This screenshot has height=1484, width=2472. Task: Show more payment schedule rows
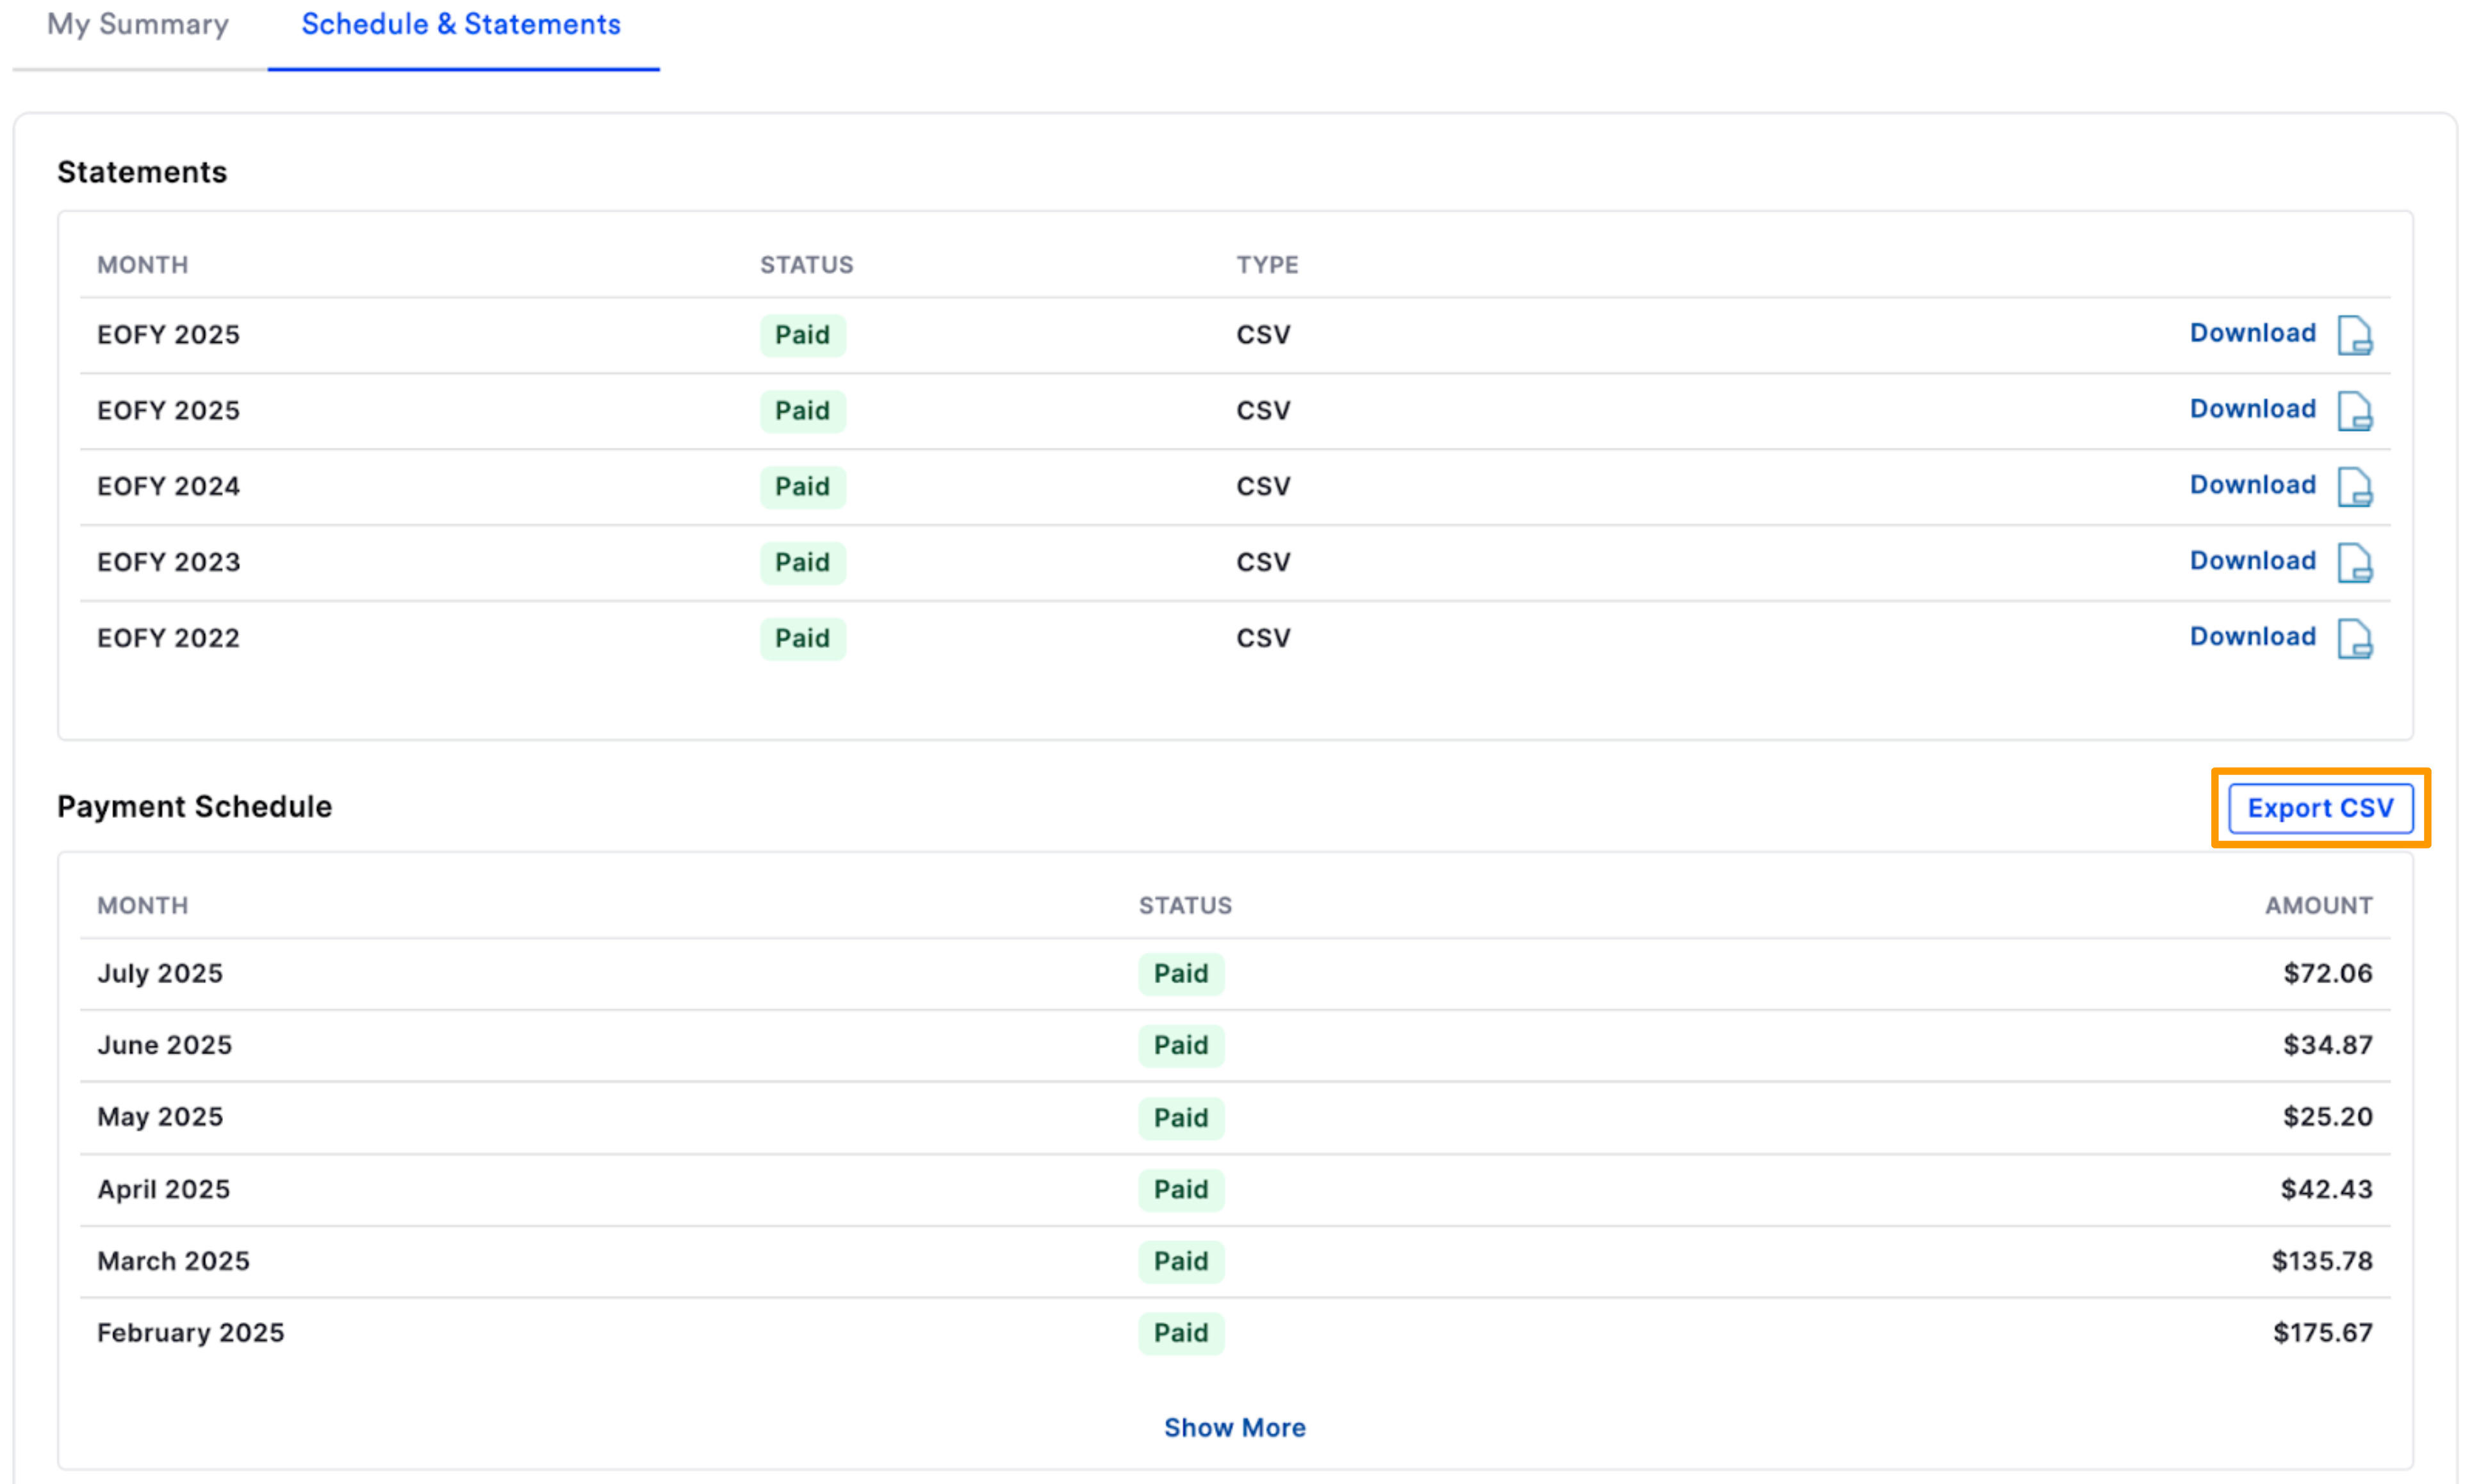[1235, 1428]
